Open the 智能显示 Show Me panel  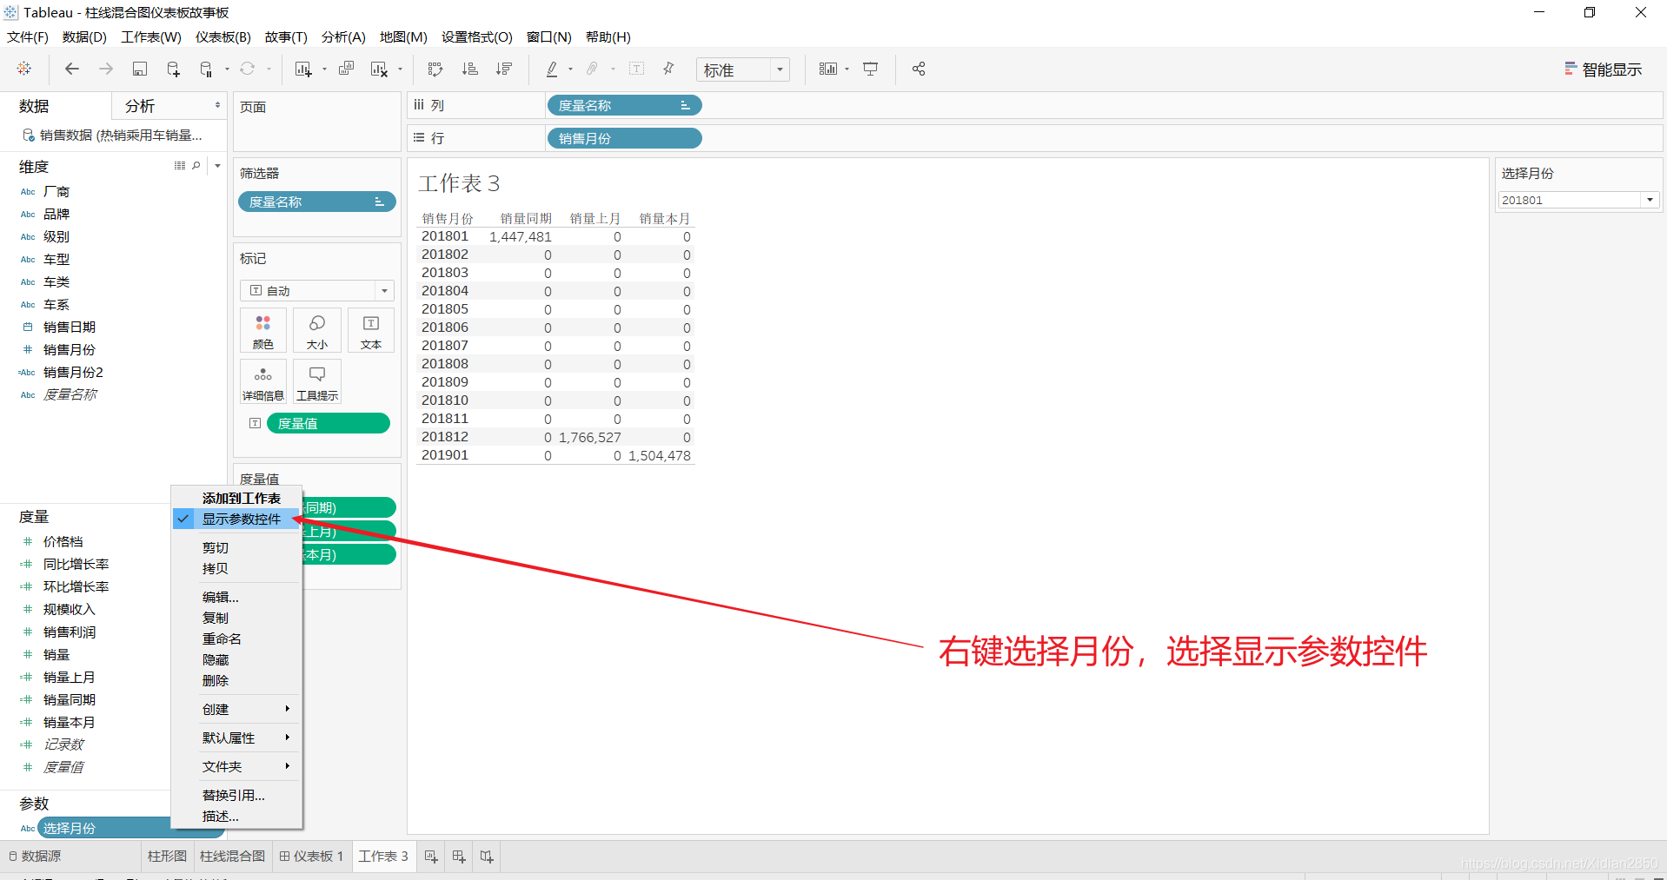1603,69
